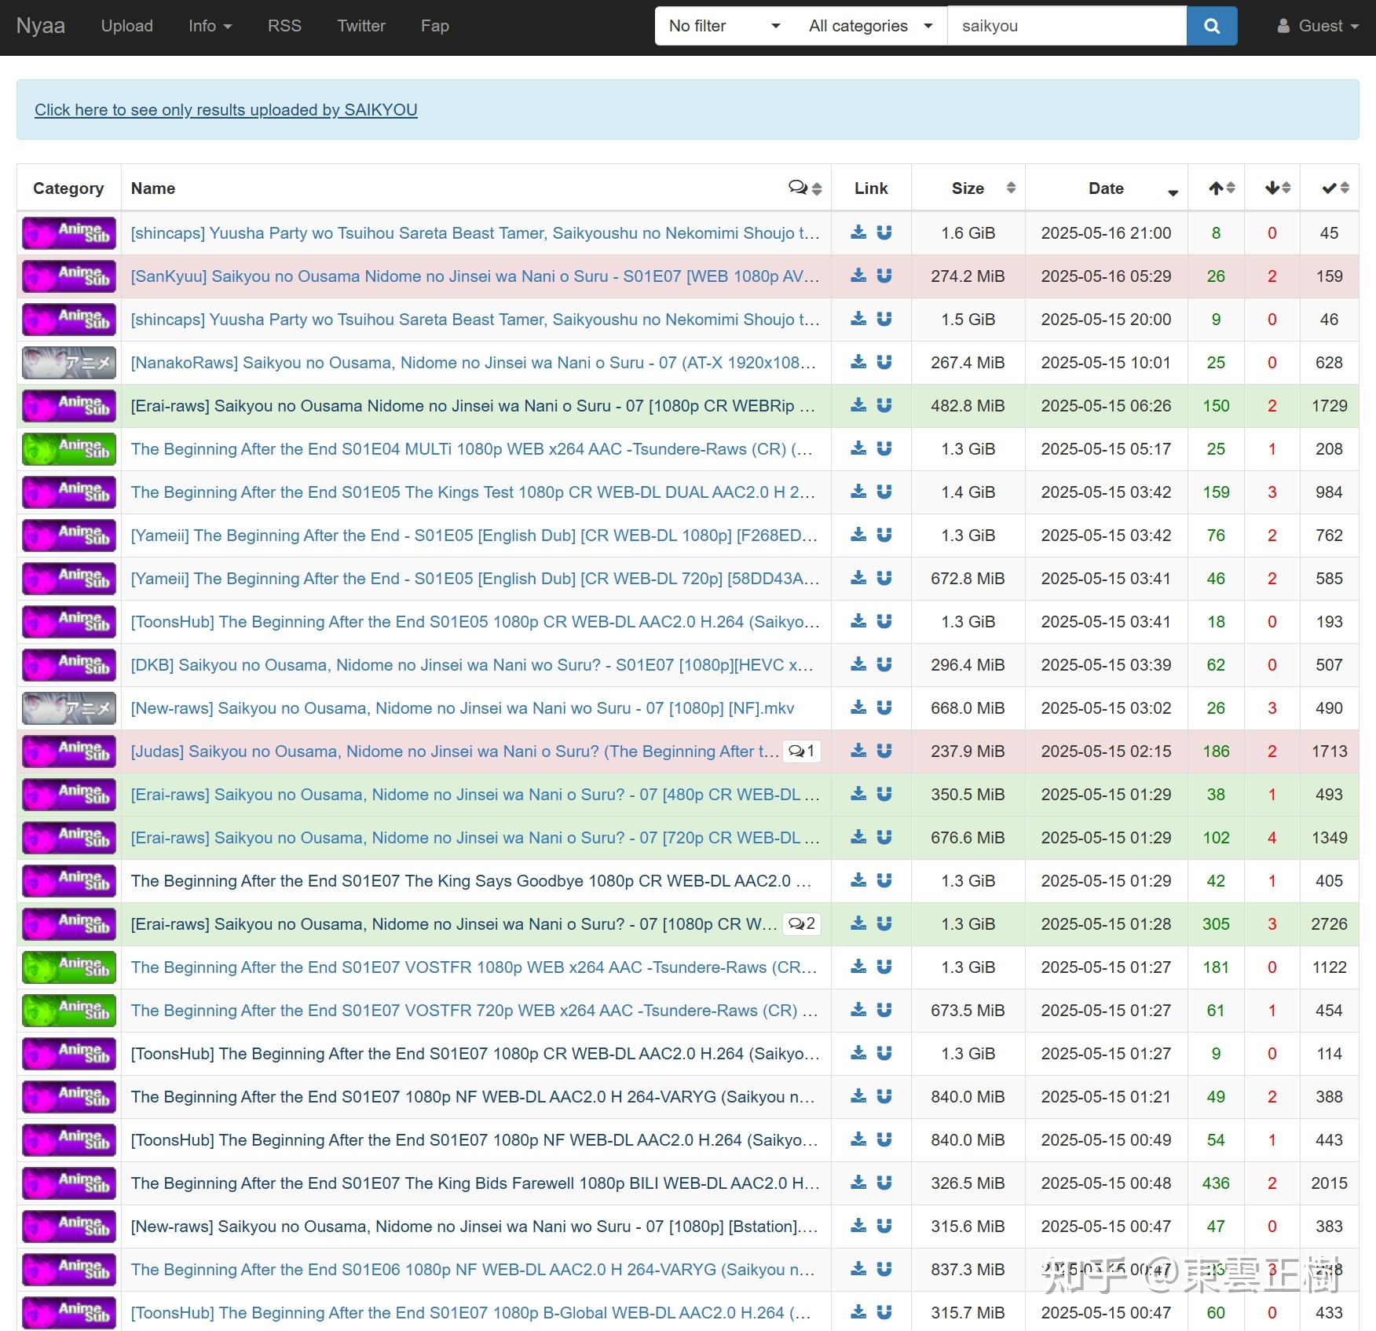Click the Name column header

(153, 188)
